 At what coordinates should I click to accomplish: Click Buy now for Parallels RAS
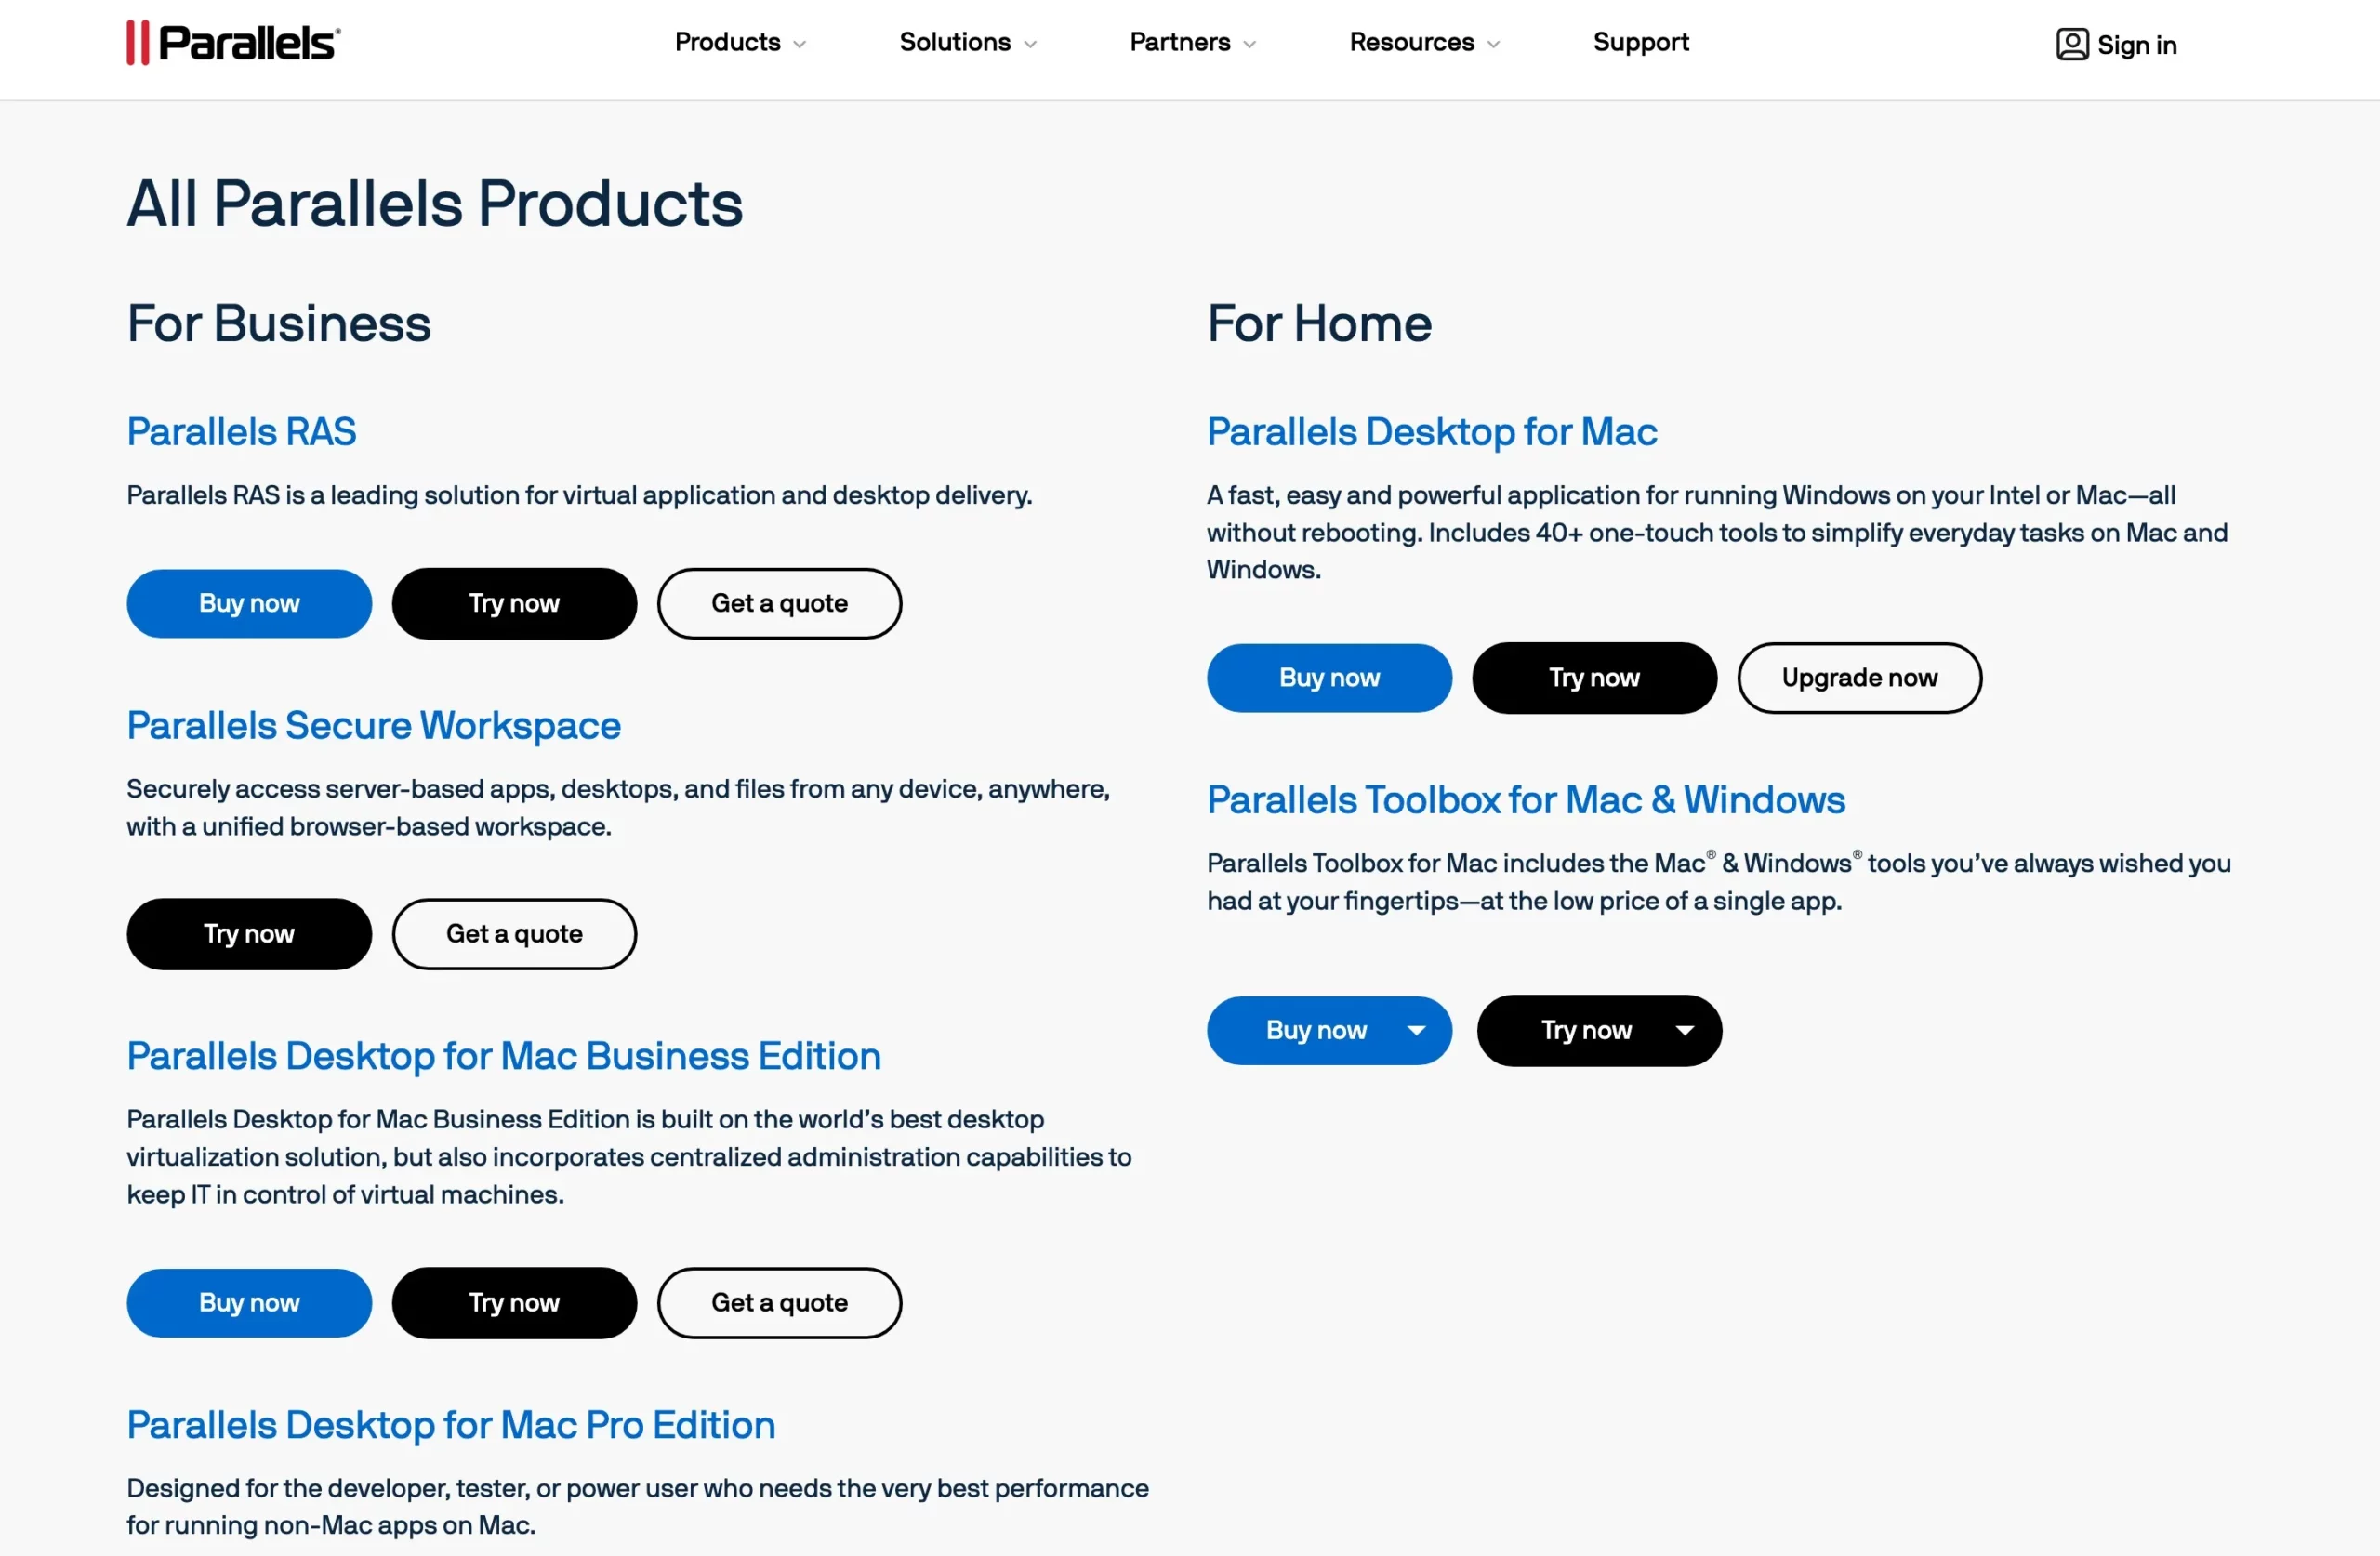pos(249,603)
